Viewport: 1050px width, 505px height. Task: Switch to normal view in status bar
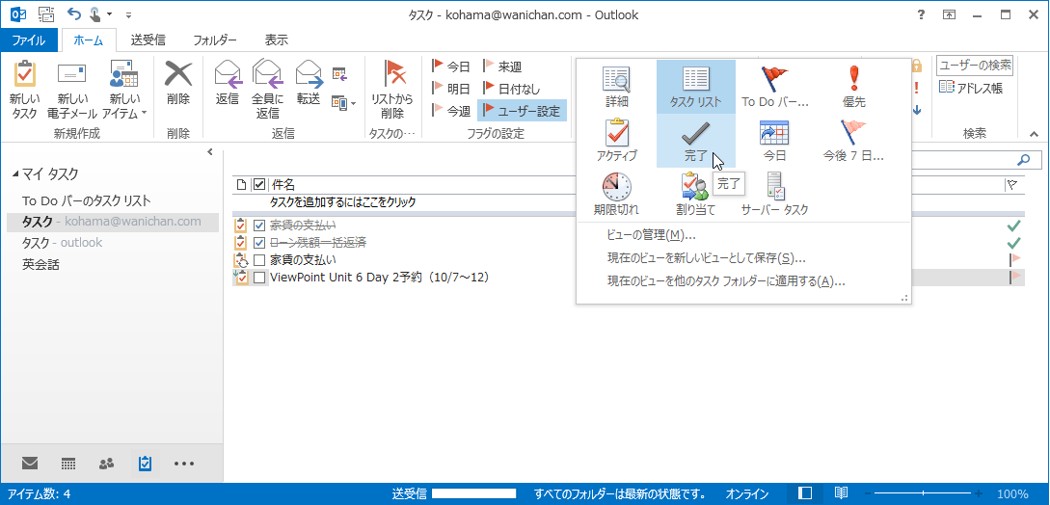(806, 493)
